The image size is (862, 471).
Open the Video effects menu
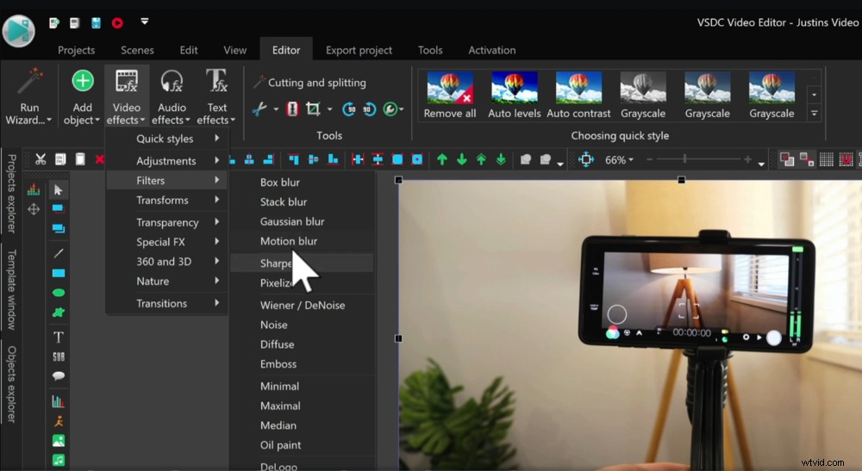[x=127, y=96]
